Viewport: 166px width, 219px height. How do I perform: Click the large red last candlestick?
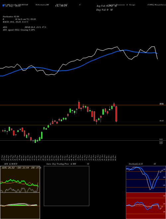click(x=116, y=114)
